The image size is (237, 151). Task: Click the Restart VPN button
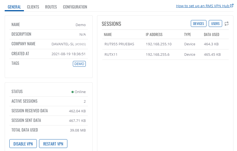53,144
